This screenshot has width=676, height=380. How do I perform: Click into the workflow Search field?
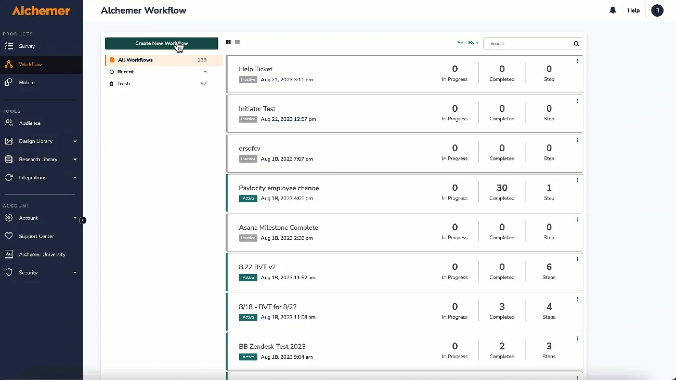(528, 44)
